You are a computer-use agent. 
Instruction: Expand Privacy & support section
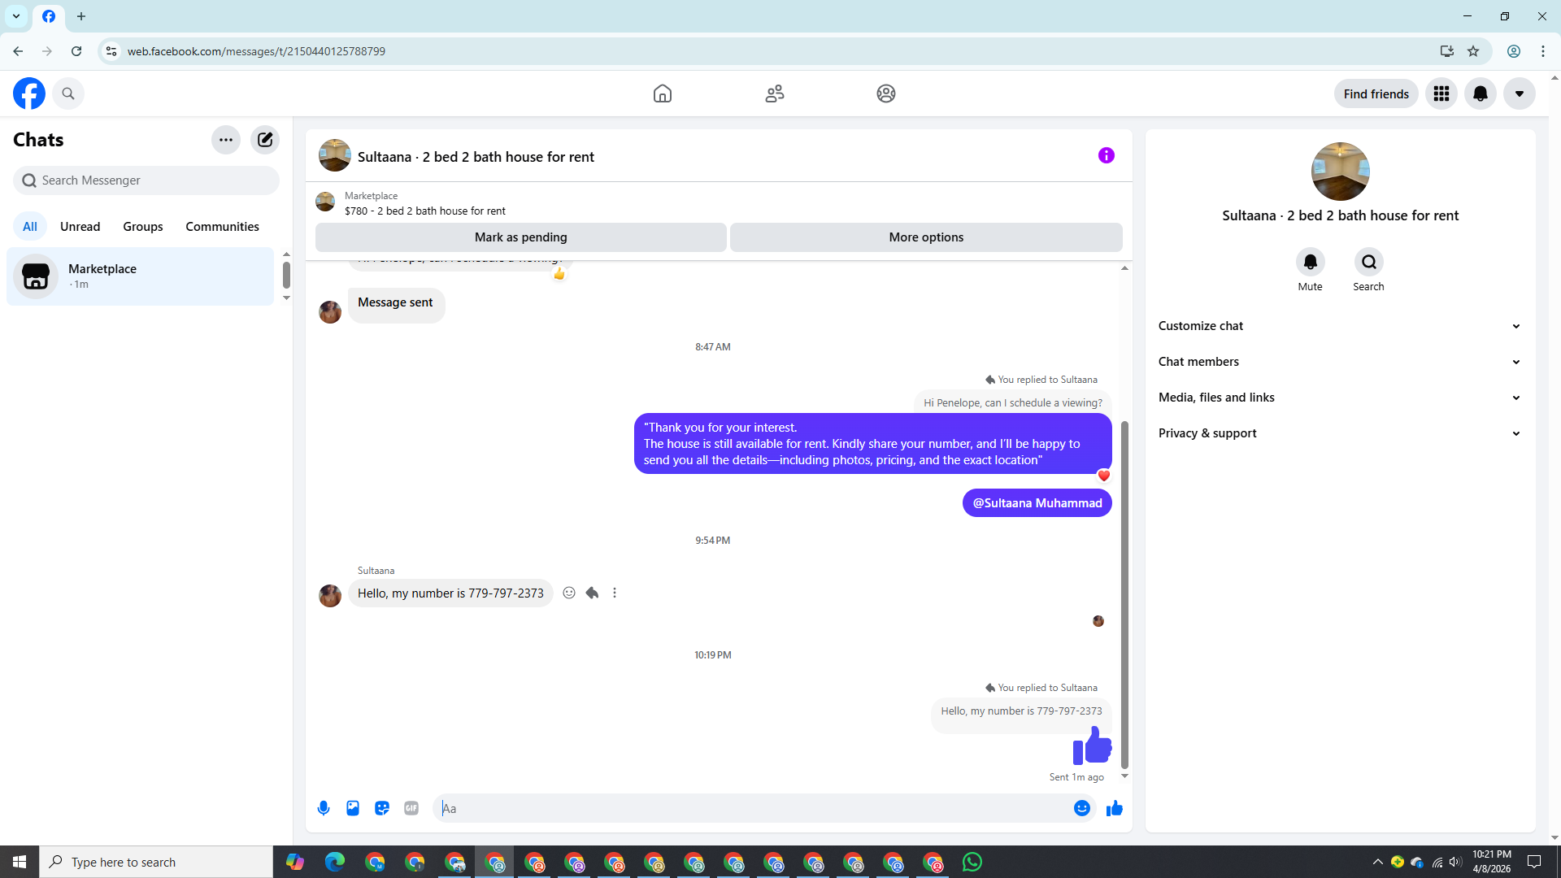pos(1339,433)
